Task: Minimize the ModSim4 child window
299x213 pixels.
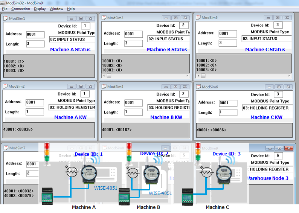Action: tap(166, 87)
